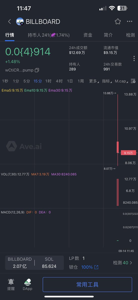The height and width of the screenshot is (300, 138).
Task: Open chart settings gear icon
Action: coord(133,81)
